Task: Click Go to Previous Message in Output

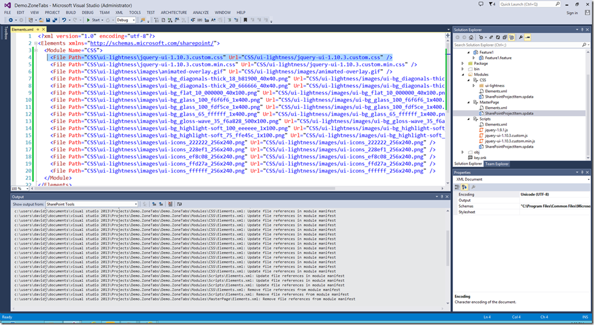Action: (x=154, y=204)
